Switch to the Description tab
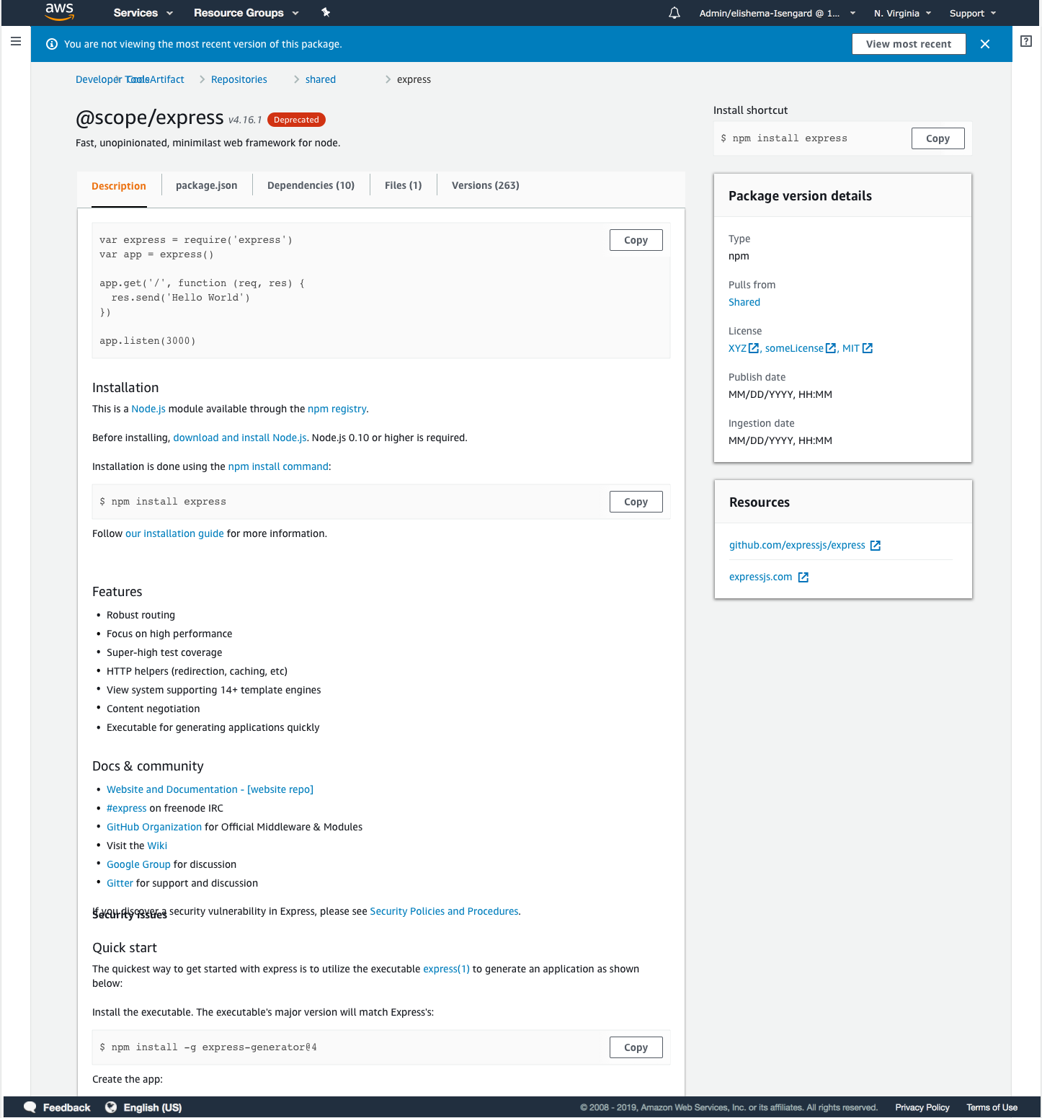The height and width of the screenshot is (1118, 1042). click(x=119, y=186)
